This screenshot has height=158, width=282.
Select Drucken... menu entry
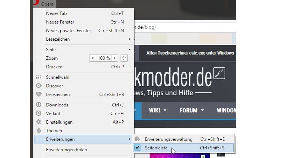click(x=84, y=67)
